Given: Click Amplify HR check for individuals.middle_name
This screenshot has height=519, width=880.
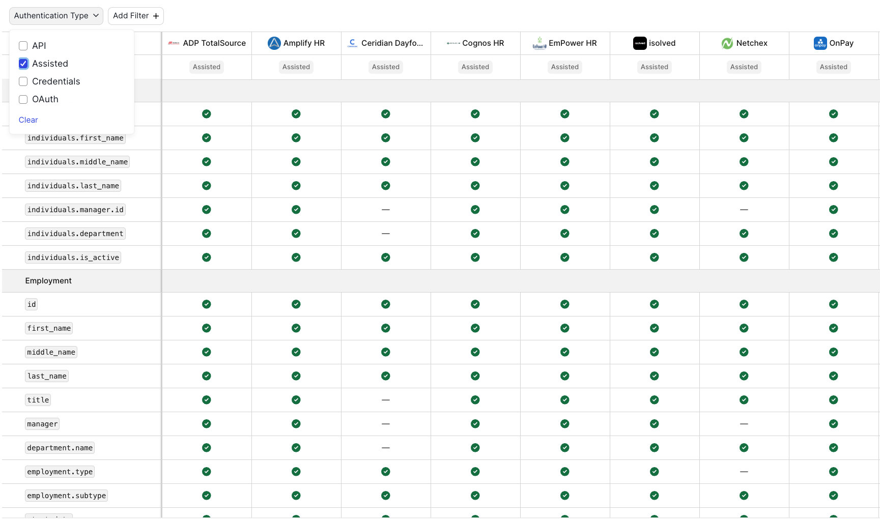Looking at the screenshot, I should tap(296, 162).
